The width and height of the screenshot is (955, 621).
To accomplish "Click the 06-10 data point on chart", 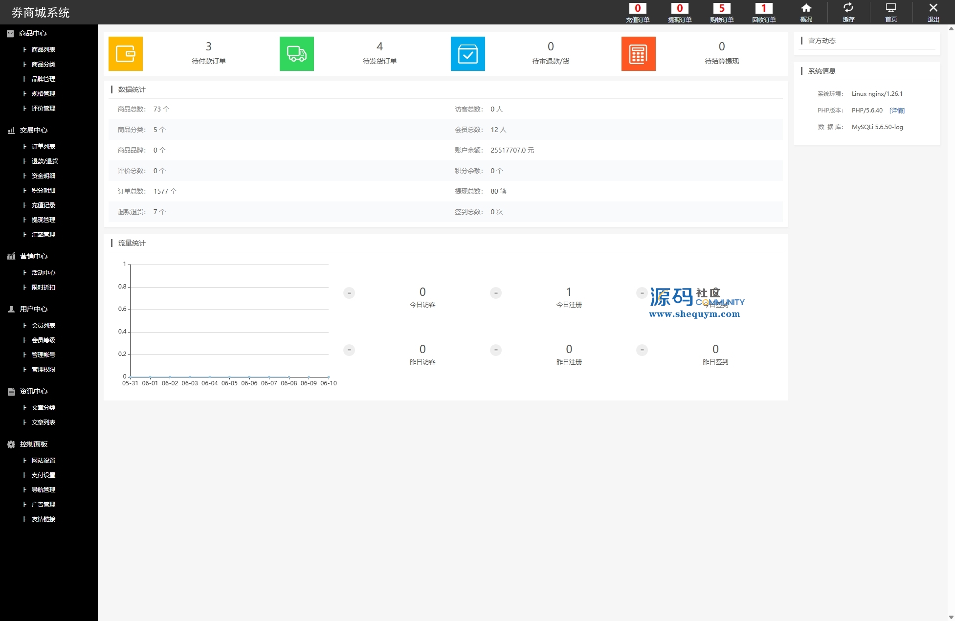I will pos(329,377).
